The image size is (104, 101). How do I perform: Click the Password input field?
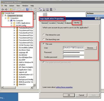[x=73, y=52]
